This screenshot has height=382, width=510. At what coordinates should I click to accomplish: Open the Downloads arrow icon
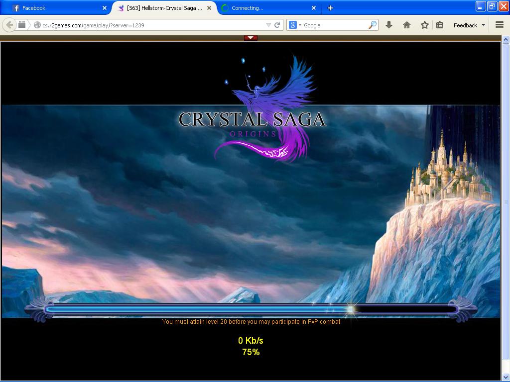tap(389, 25)
